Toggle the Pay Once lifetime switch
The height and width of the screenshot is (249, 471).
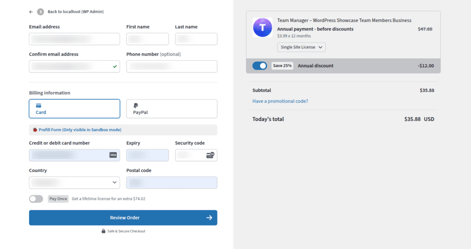[36, 199]
